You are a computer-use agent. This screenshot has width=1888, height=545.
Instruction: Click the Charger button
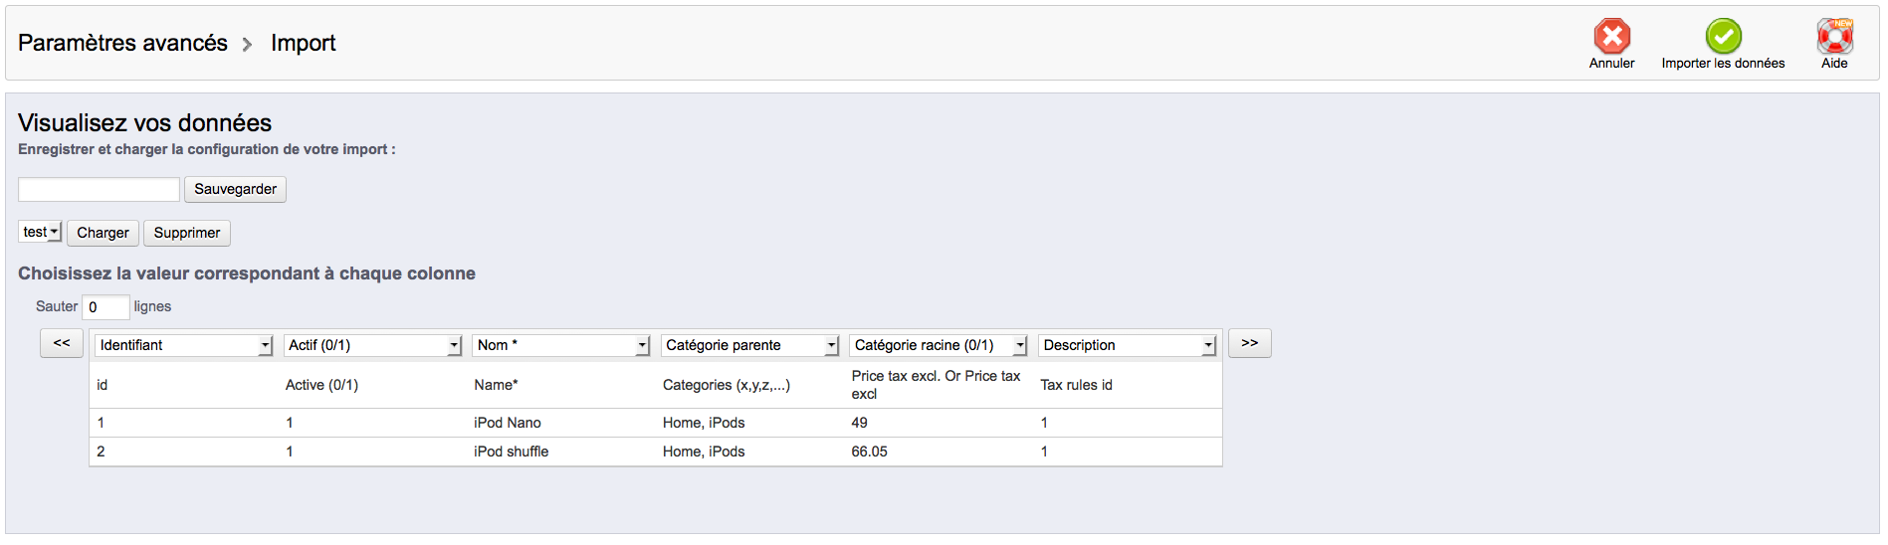click(103, 233)
